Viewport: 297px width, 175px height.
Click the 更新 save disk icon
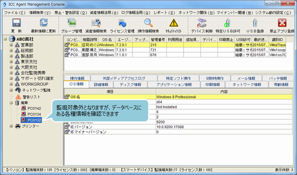pos(17,23)
